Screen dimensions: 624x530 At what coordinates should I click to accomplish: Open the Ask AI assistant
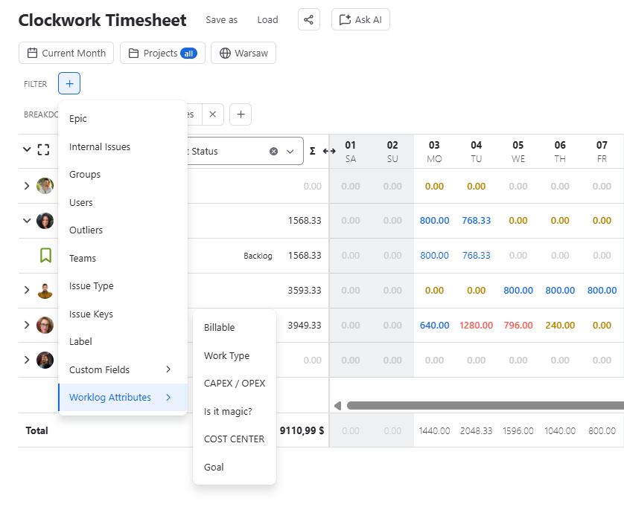click(x=360, y=19)
